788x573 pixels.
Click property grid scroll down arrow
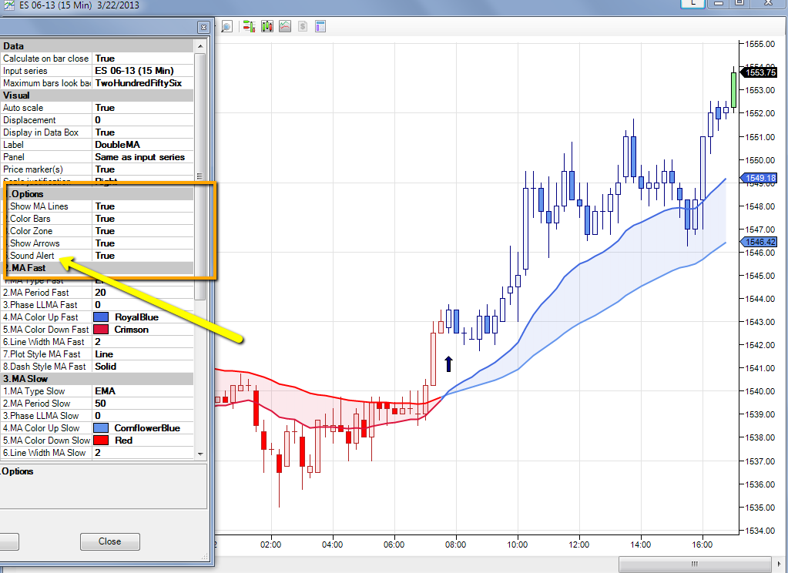point(200,454)
